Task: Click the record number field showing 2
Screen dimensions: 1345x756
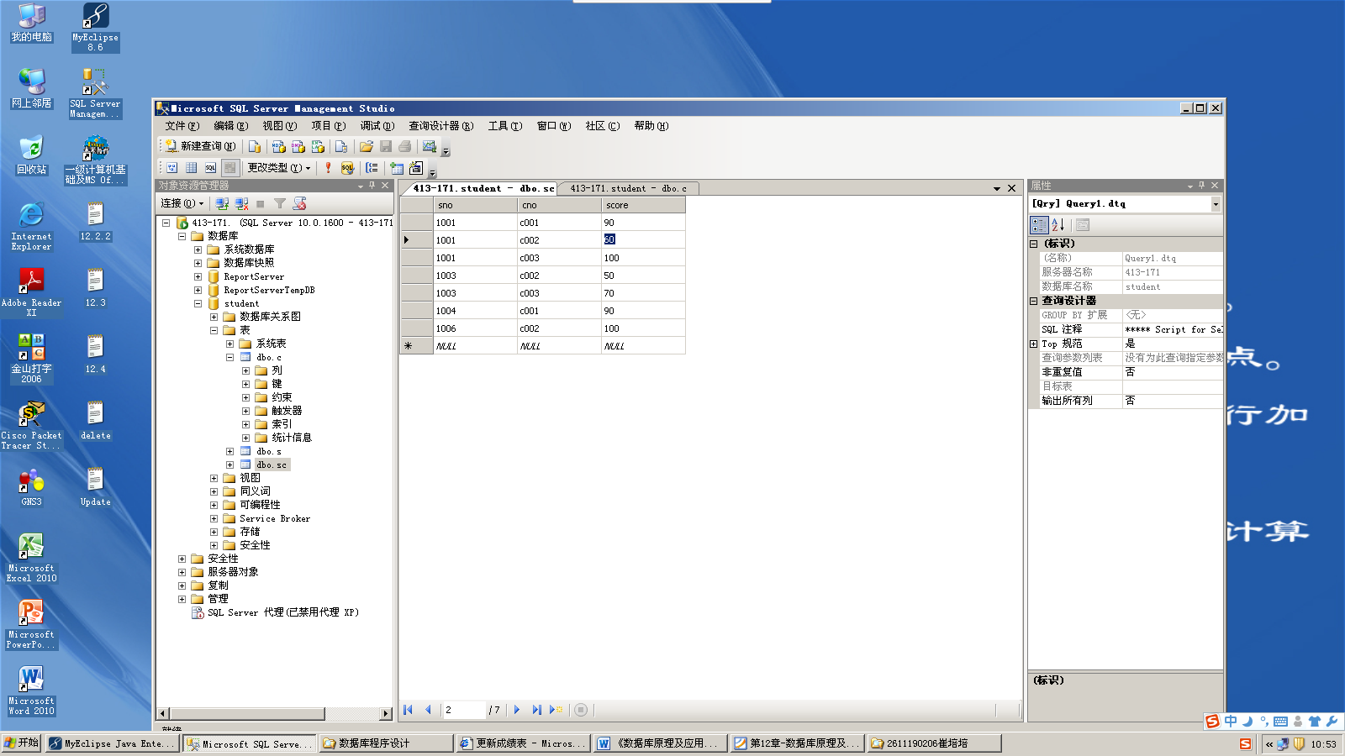Action: click(x=464, y=710)
